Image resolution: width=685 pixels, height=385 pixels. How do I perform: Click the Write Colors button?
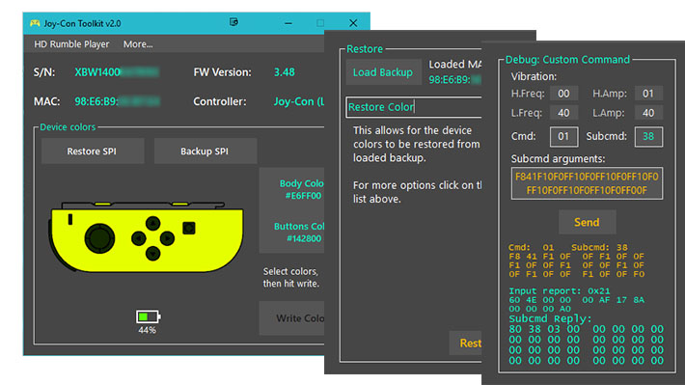click(291, 318)
